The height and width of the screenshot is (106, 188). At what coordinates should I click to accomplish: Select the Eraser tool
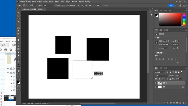tap(18, 46)
